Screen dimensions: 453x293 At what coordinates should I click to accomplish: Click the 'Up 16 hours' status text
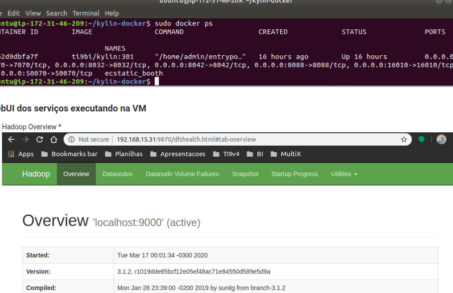364,57
